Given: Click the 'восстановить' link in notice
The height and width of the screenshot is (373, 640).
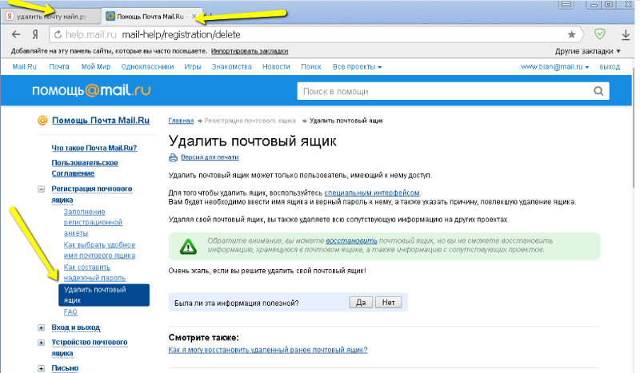Looking at the screenshot, I should (351, 241).
